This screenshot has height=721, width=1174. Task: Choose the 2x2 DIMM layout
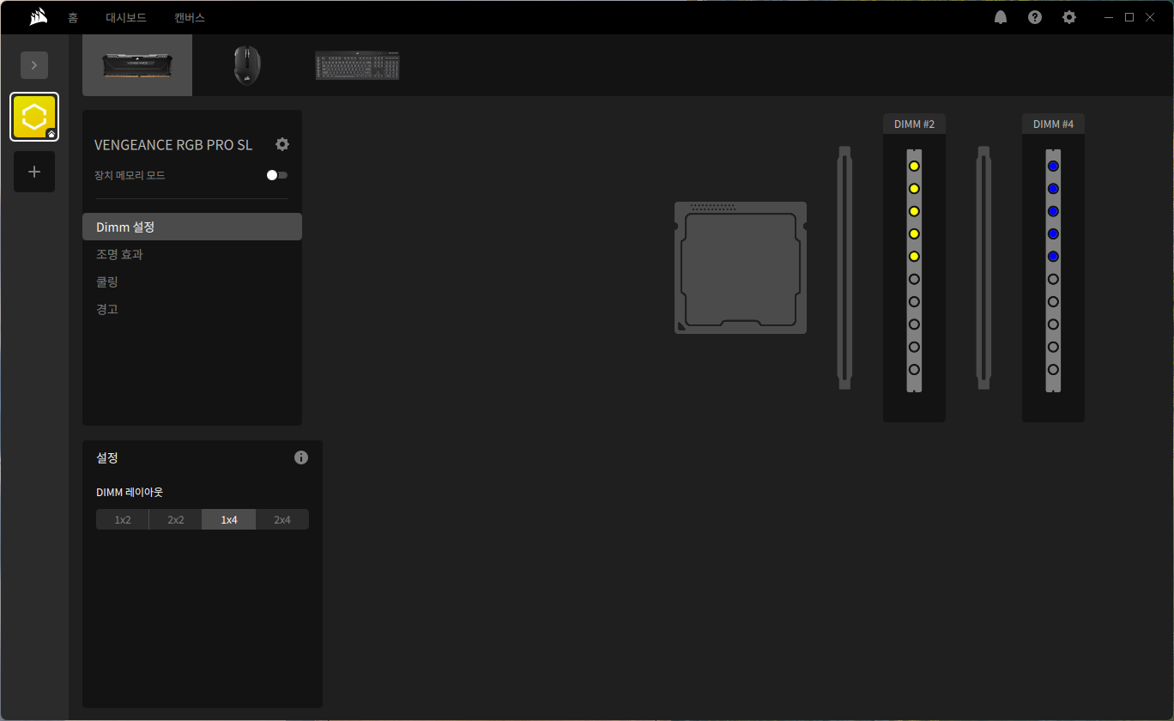[x=176, y=519]
